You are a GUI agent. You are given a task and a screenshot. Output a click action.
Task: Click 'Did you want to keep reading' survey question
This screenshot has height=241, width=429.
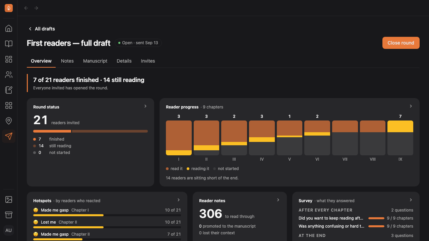pos(331,218)
